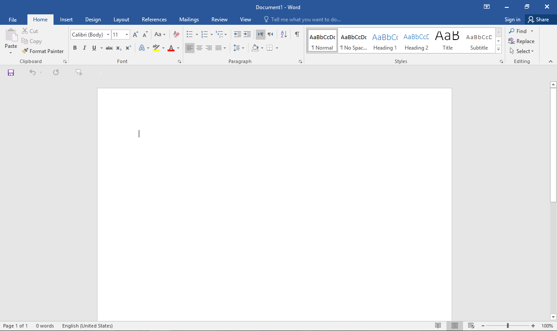Apply yellow text highlight color
The width and height of the screenshot is (557, 331).
pyautogui.click(x=157, y=48)
